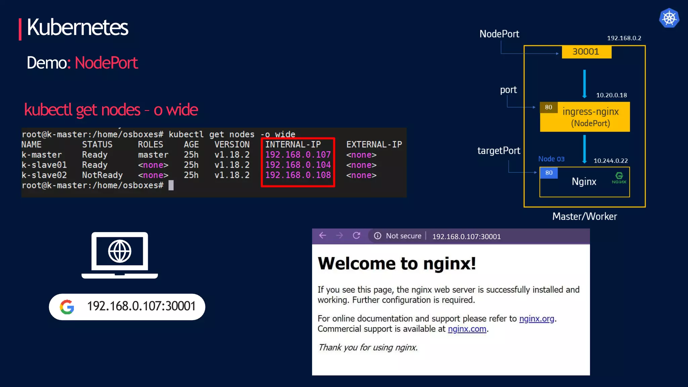
Task: Click the blue 80 port badge
Action: [x=549, y=173]
